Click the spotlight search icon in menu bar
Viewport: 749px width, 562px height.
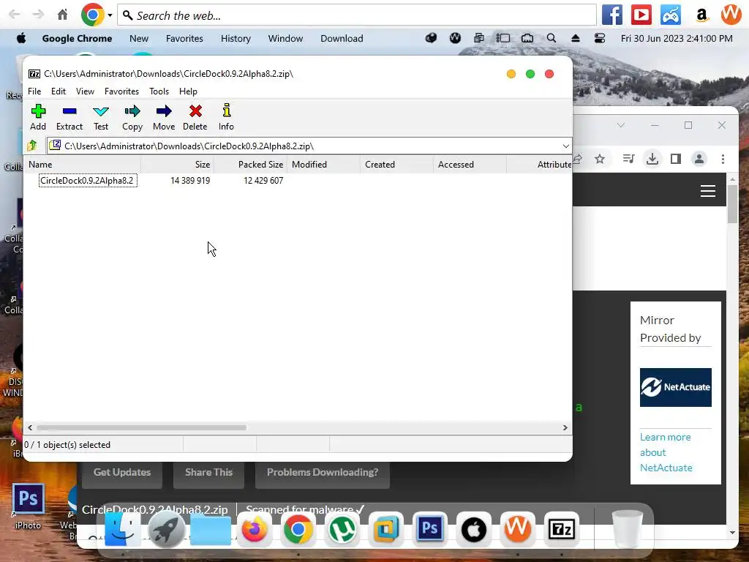click(x=552, y=38)
